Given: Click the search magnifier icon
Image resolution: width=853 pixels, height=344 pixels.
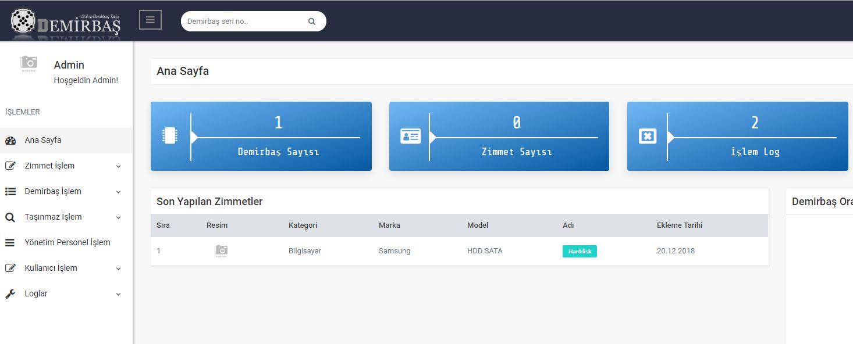Looking at the screenshot, I should 312,21.
